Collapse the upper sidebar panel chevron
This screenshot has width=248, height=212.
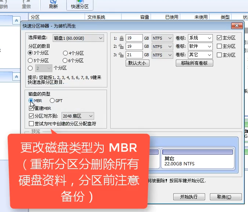16,21
